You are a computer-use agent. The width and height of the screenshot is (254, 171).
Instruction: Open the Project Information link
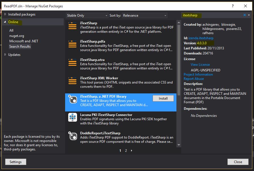[x=198, y=74]
